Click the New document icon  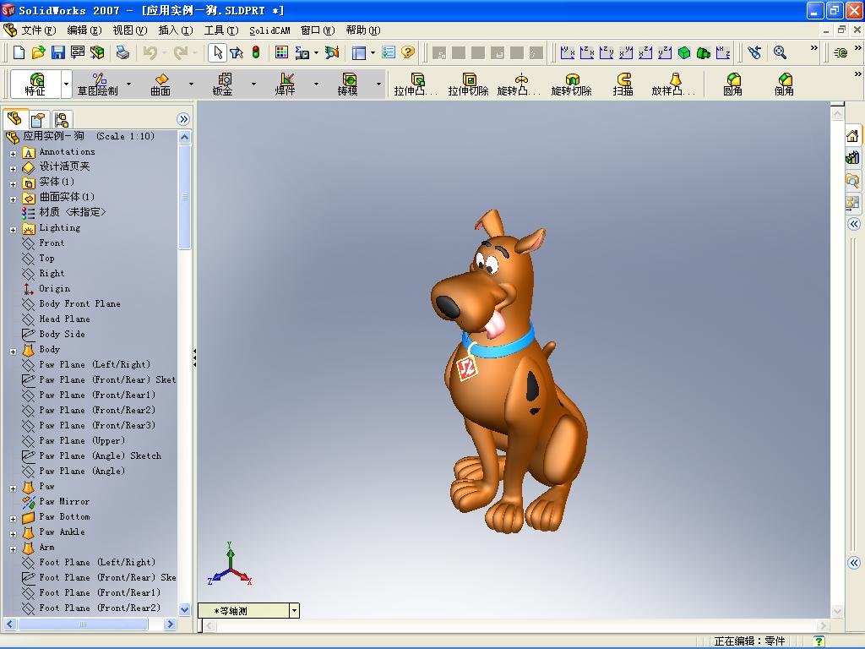point(19,52)
